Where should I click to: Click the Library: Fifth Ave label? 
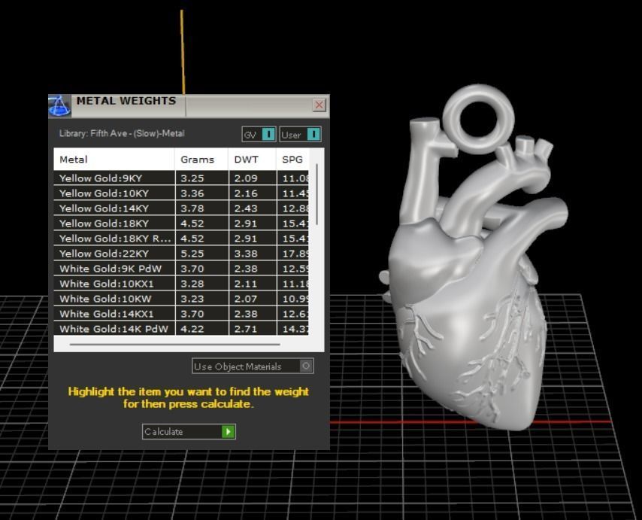(122, 134)
